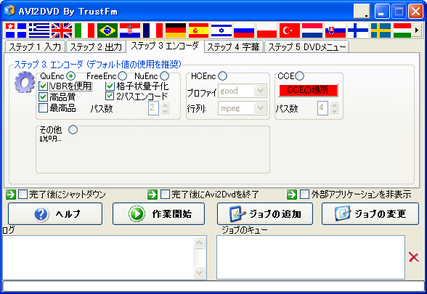Choose the Brazilian flag language

[x=107, y=30]
